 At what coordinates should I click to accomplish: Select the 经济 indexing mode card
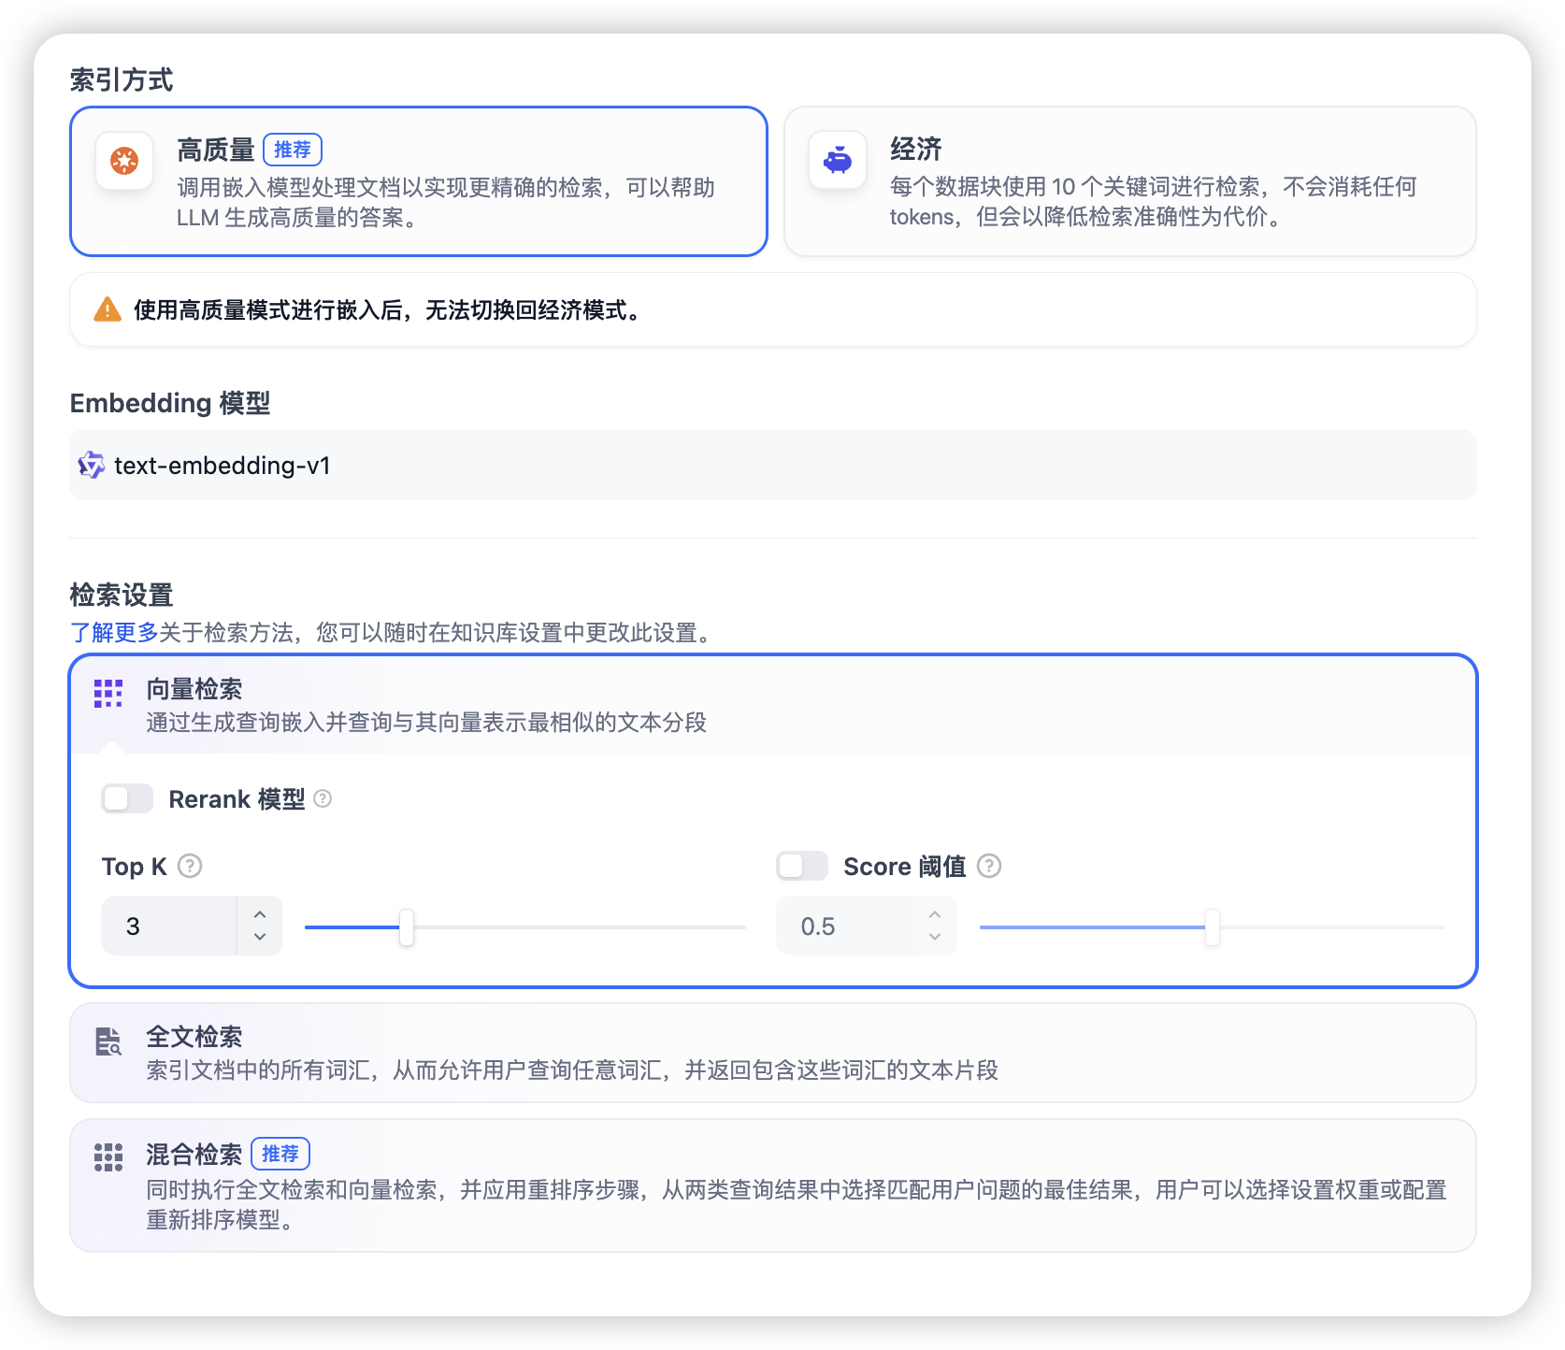pyautogui.click(x=1130, y=181)
